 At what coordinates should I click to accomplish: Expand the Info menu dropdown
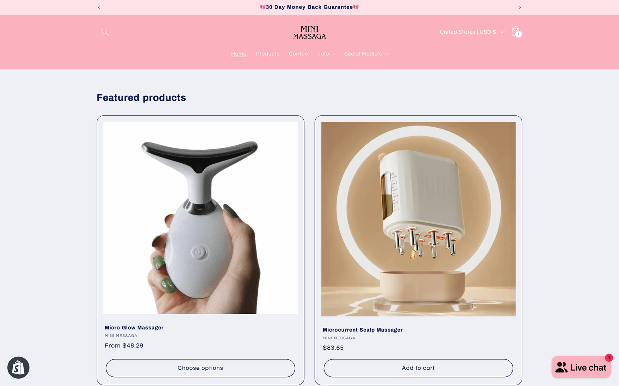pyautogui.click(x=327, y=54)
